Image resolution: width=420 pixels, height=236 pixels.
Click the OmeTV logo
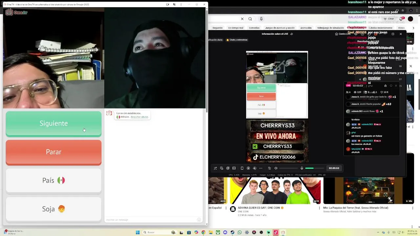pyautogui.click(x=16, y=12)
